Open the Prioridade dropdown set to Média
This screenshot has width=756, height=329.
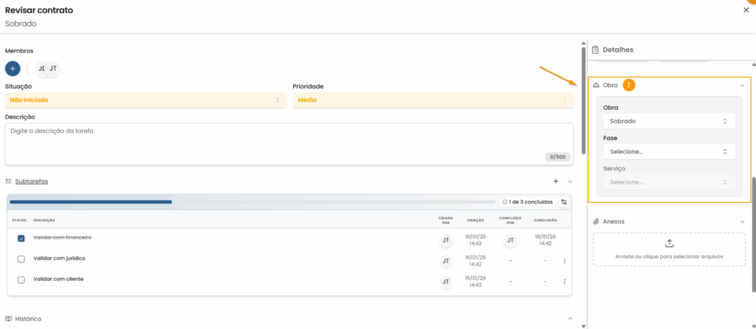click(433, 100)
